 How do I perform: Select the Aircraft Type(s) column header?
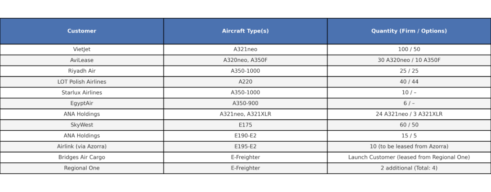[x=245, y=31]
